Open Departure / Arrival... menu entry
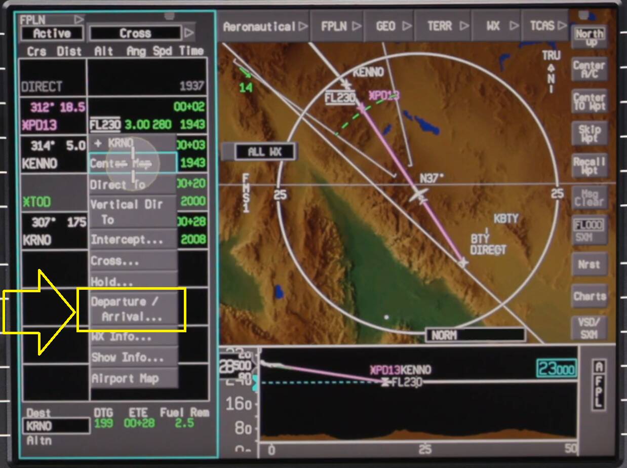Screen dimensions: 627x468 click(x=133, y=309)
